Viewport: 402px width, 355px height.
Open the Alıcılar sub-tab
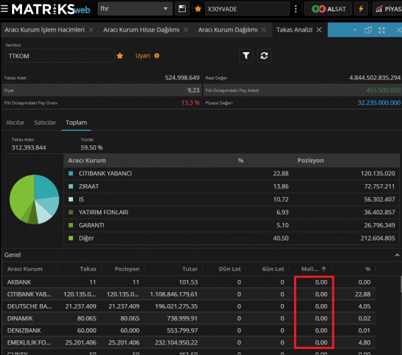(15, 123)
